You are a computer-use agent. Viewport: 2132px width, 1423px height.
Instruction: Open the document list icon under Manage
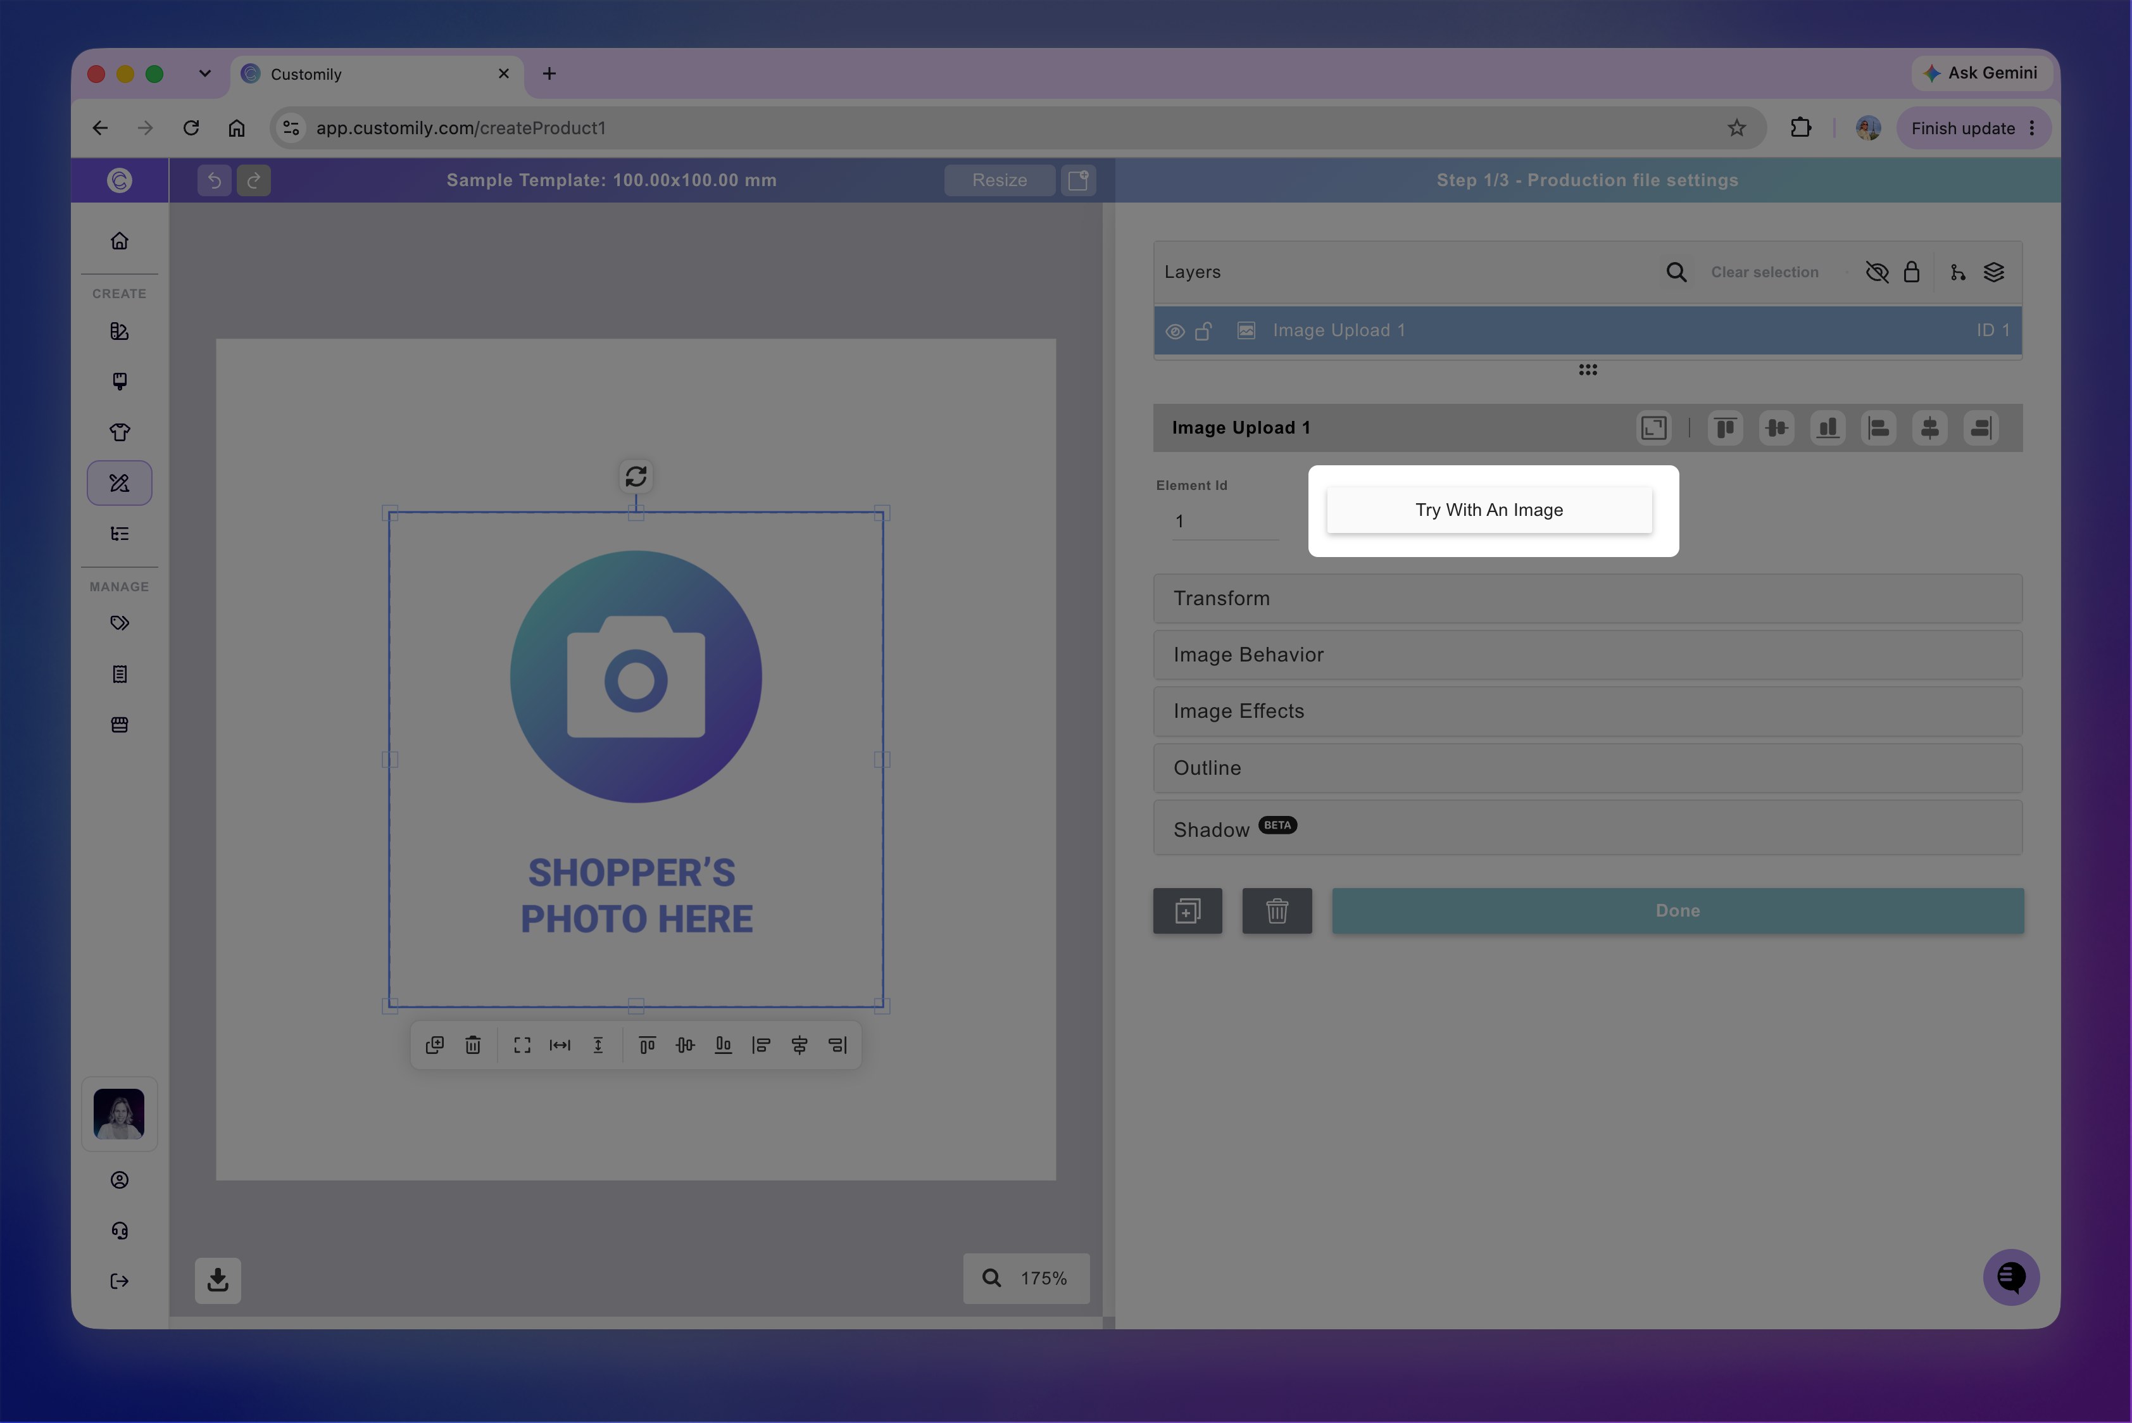[119, 674]
